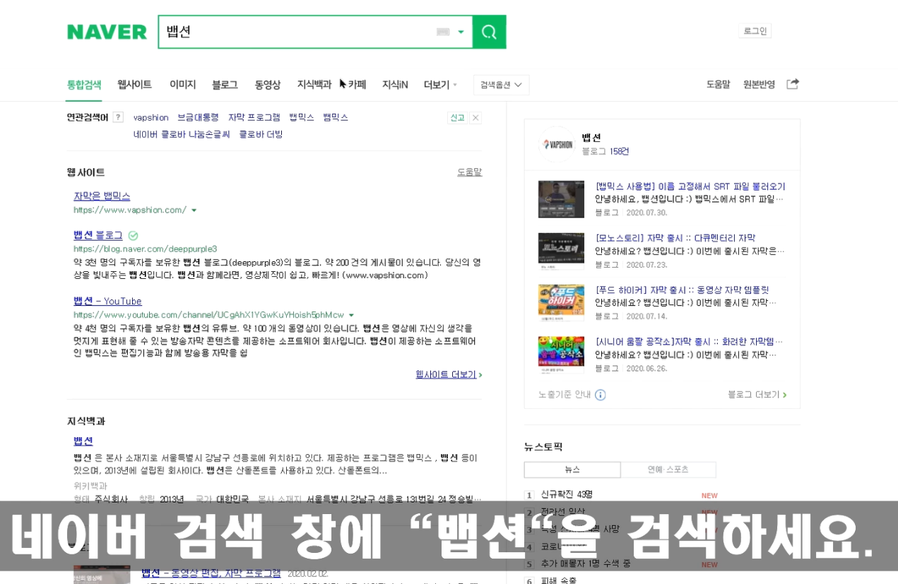Image resolution: width=898 pixels, height=584 pixels.
Task: Open the 뱁션 - YouTube link
Action: [107, 301]
